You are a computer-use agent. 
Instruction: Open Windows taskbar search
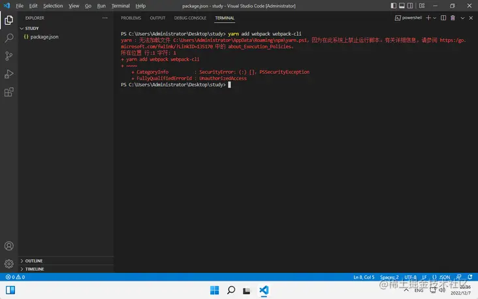231,290
